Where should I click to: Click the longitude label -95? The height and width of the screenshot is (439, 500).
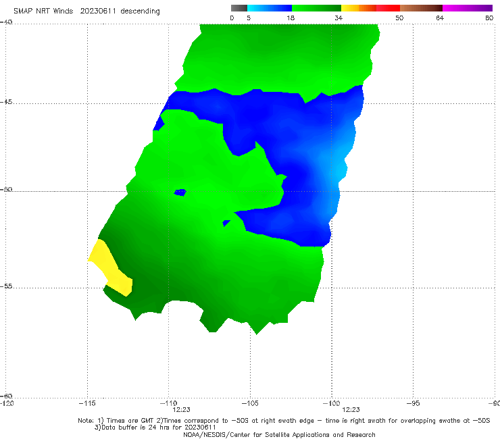pyautogui.click(x=413, y=403)
